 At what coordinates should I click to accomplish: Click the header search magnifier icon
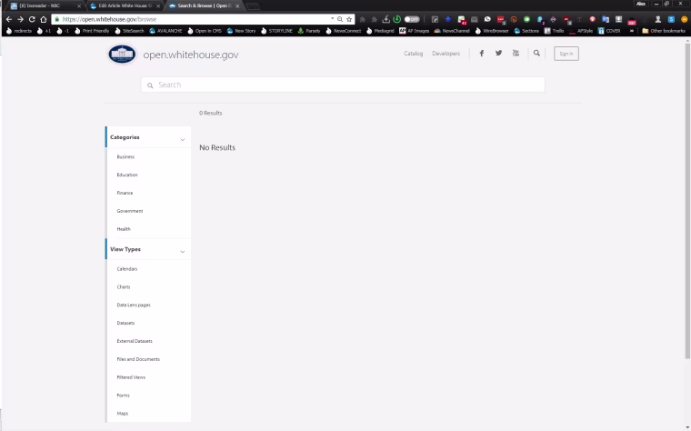(536, 53)
